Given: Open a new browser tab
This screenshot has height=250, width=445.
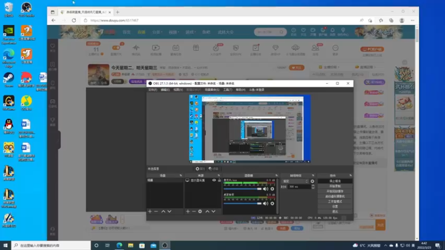Looking at the screenshot, I should (x=117, y=12).
